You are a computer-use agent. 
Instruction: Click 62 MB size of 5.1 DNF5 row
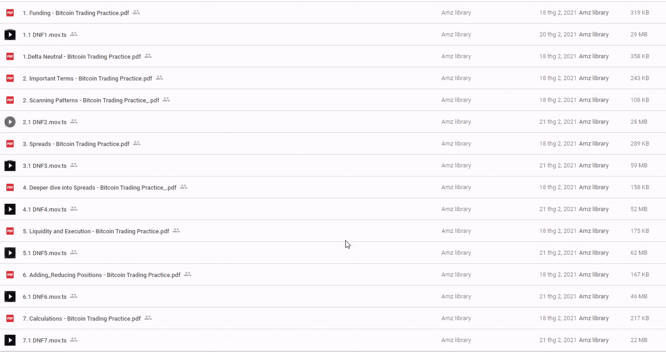(639, 253)
